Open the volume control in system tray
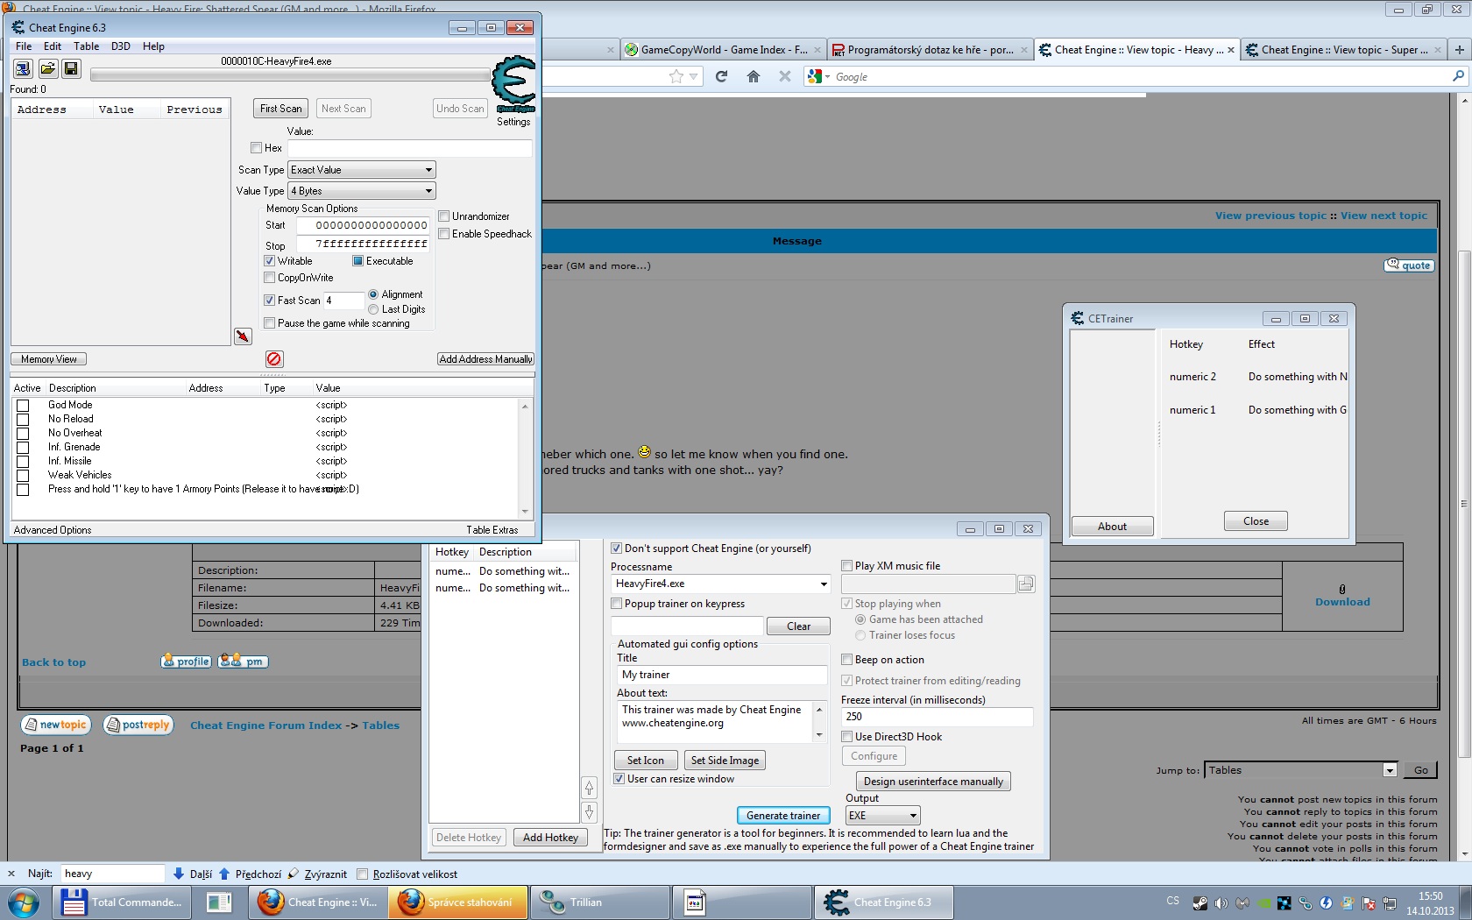The image size is (1472, 920). tap(1221, 902)
